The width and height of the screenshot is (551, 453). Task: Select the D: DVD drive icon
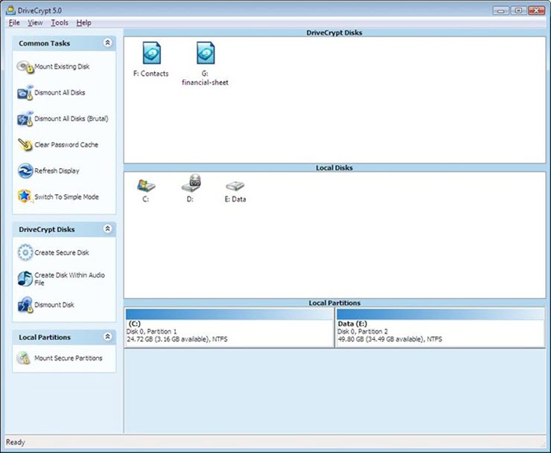(191, 186)
